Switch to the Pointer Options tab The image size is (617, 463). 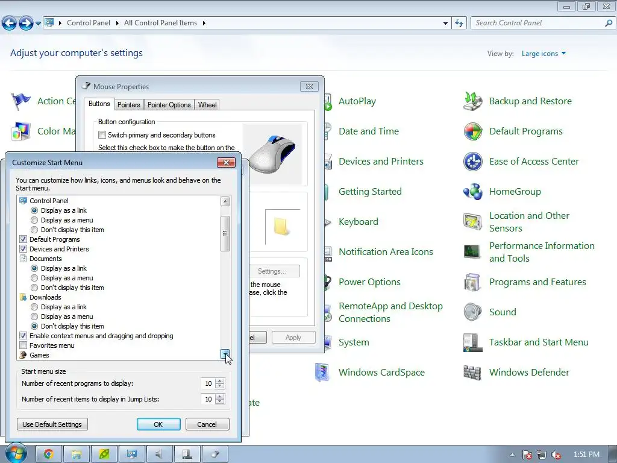[169, 105]
